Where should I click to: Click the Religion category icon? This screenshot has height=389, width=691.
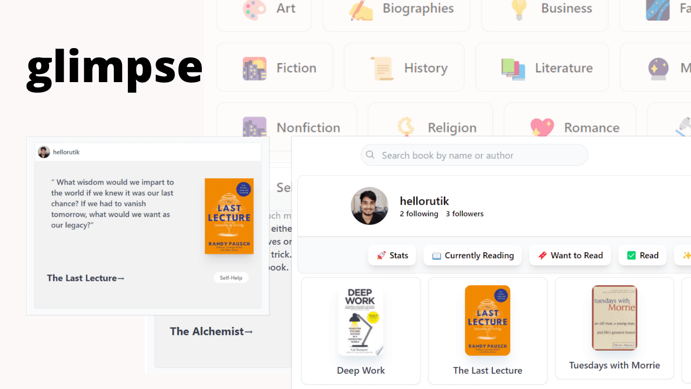[x=405, y=128]
